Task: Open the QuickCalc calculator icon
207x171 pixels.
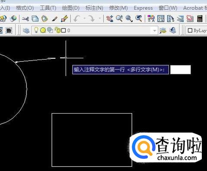Action: (200, 19)
